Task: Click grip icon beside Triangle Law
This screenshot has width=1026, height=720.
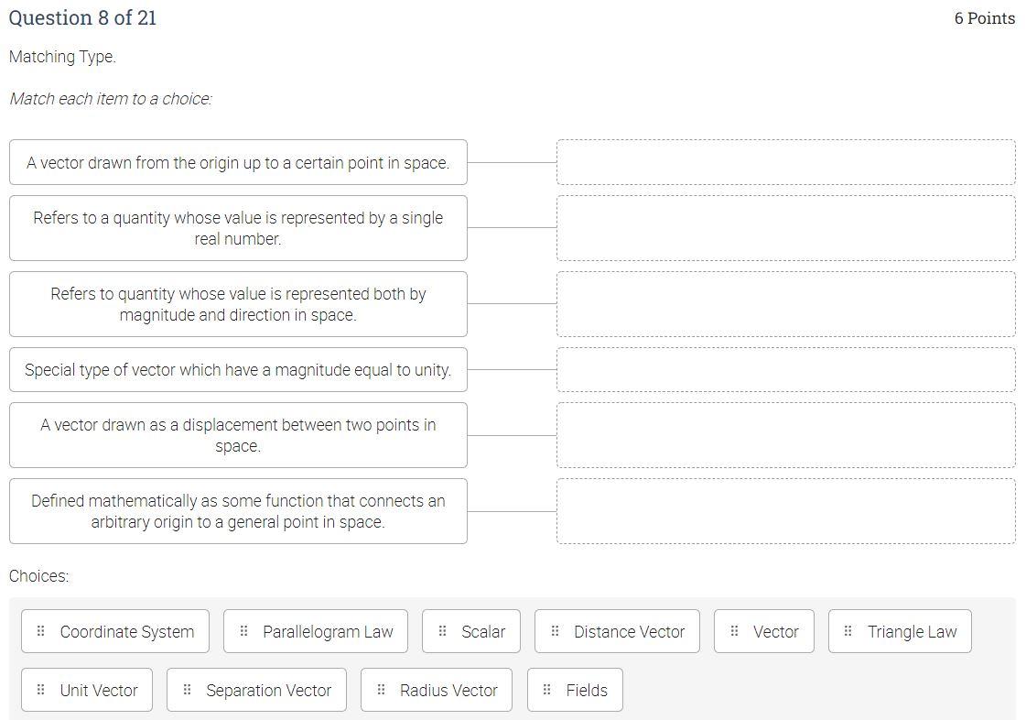Action: [848, 631]
